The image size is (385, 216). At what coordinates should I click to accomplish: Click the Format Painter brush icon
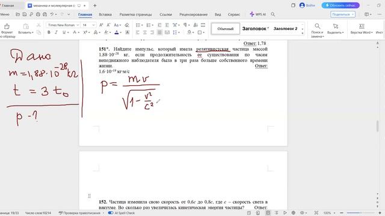(7, 26)
